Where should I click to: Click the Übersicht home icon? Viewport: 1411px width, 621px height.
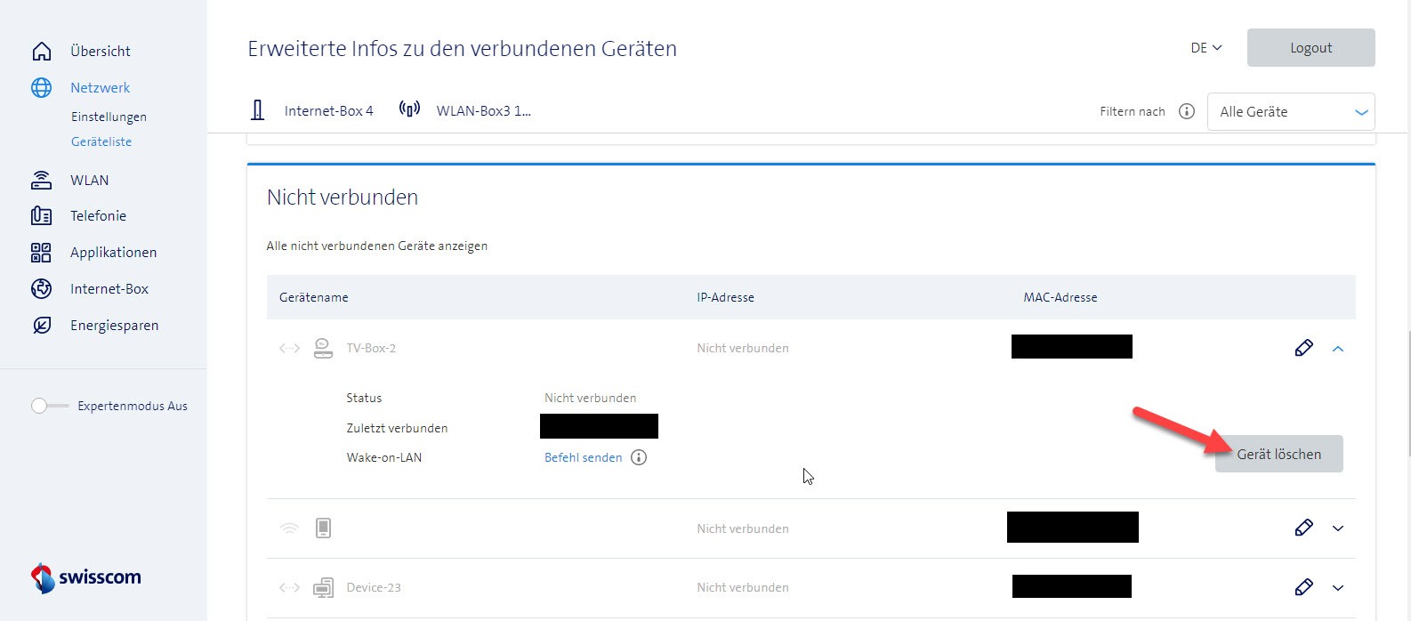[41, 52]
